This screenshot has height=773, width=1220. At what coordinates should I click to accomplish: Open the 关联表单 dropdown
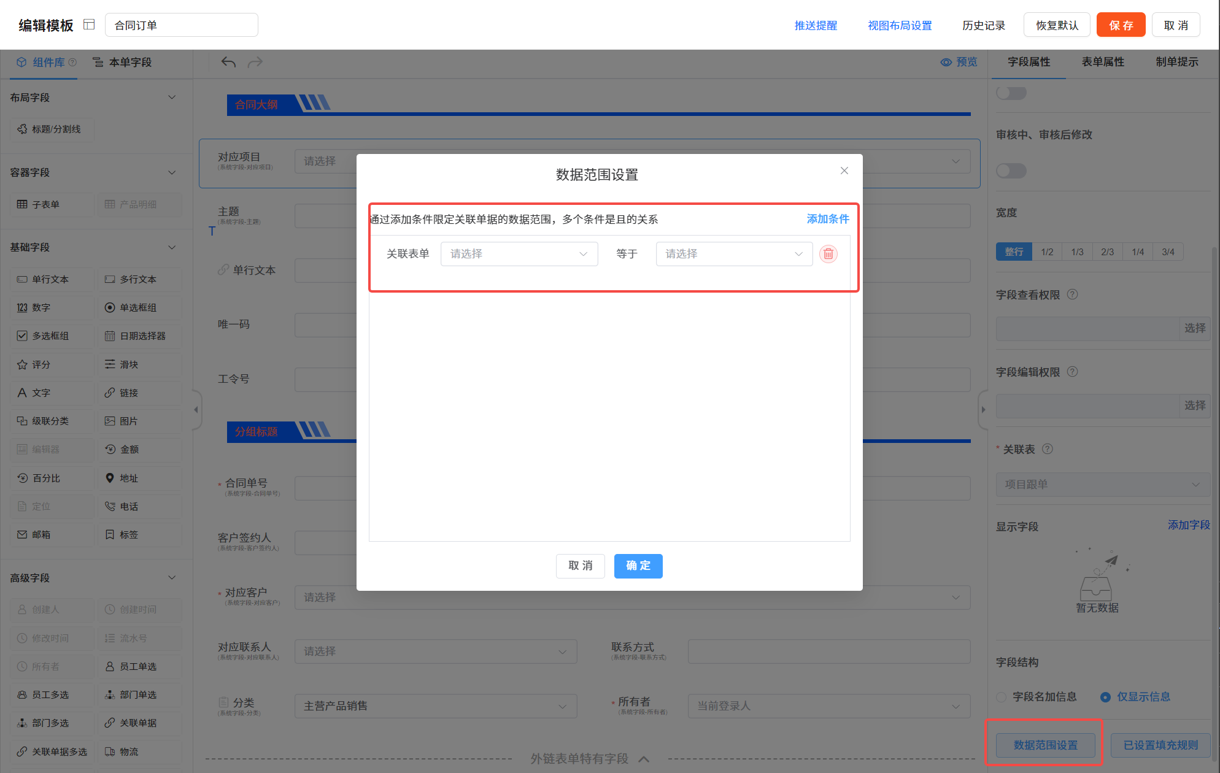click(519, 254)
